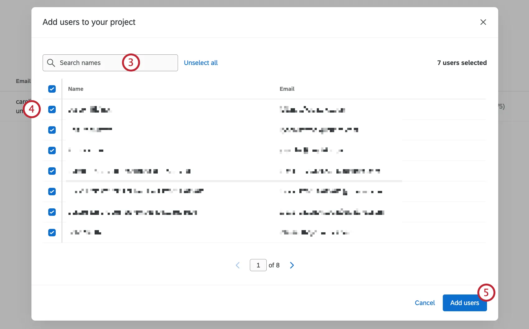Uncheck the last user in the list
This screenshot has width=529, height=329.
click(x=52, y=232)
